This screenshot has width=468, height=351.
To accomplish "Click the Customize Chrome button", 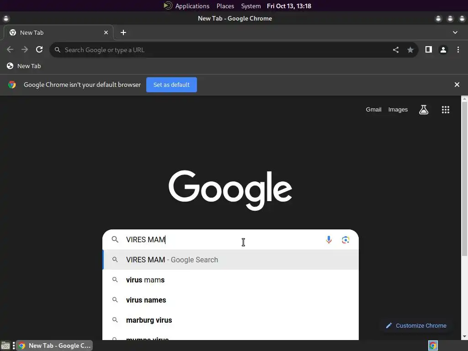I will 417,325.
